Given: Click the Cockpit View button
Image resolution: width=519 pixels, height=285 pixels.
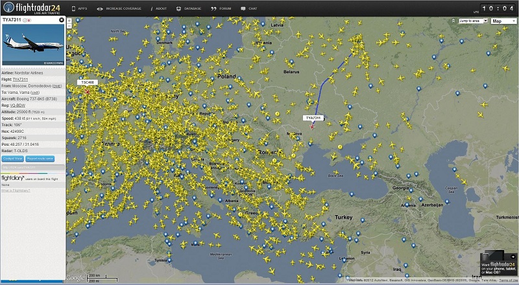Looking at the screenshot, I should pyautogui.click(x=12, y=158).
